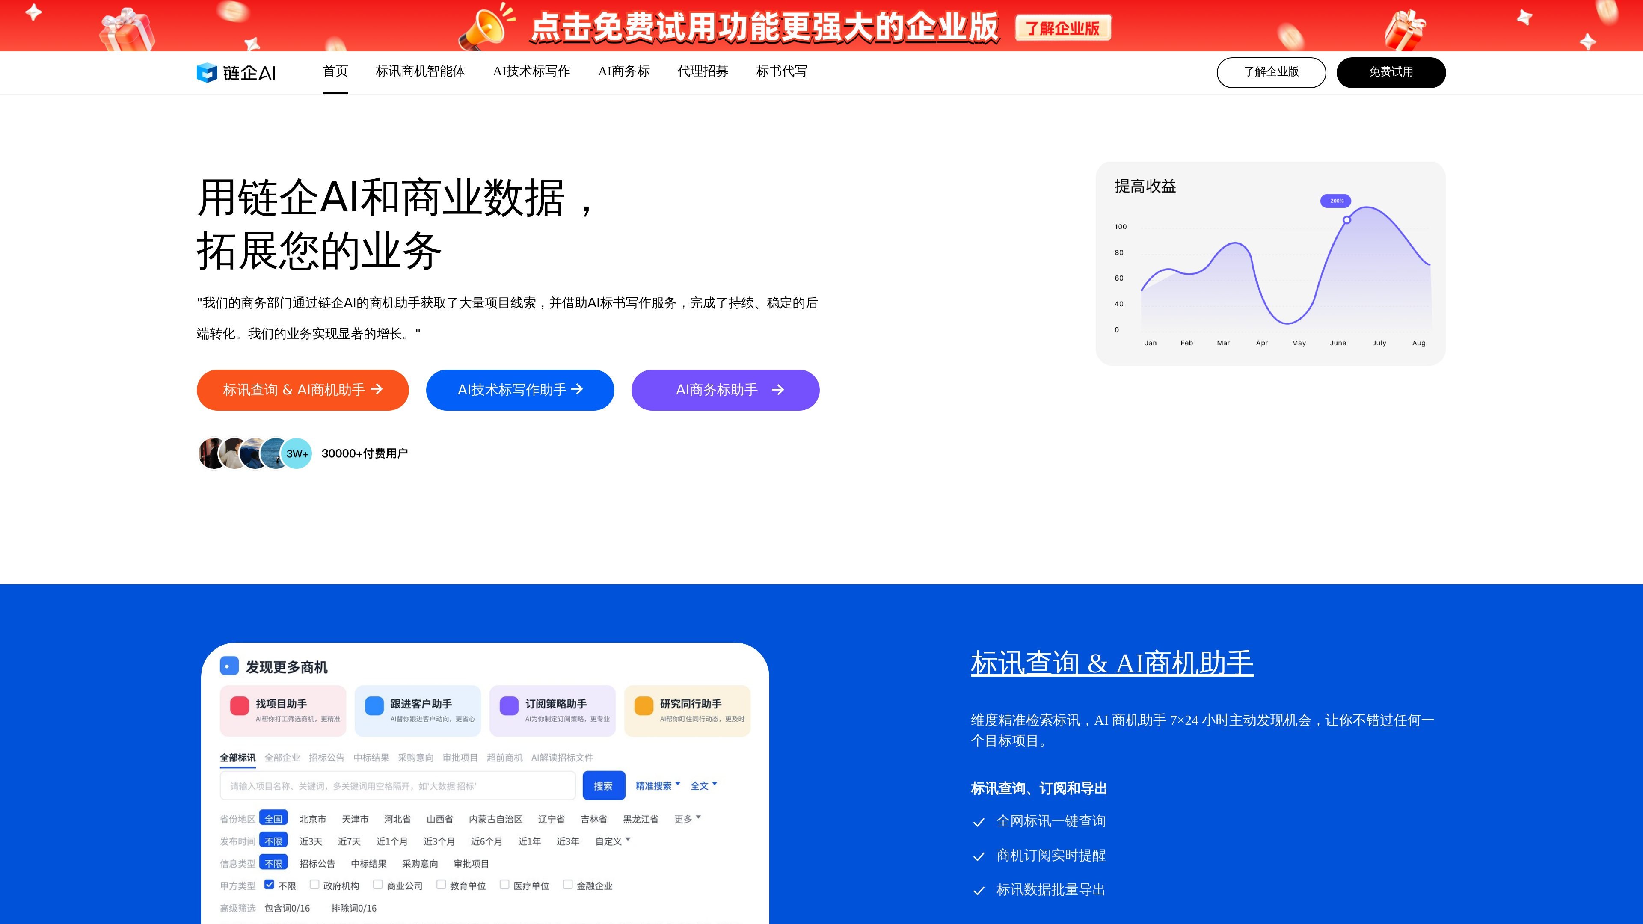1643x924 pixels.
Task: Select the 近1年 publish time filter
Action: click(529, 841)
